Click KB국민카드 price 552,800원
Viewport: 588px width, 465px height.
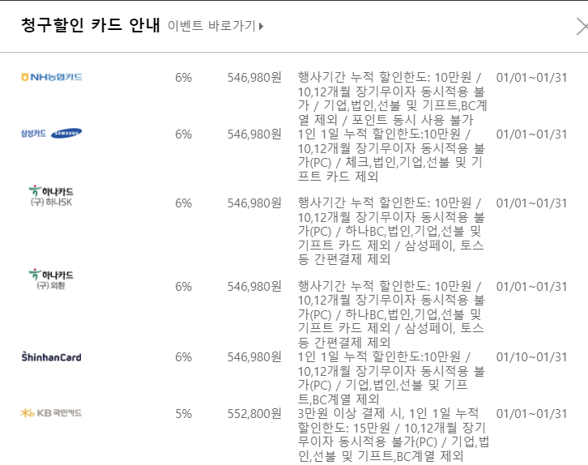tap(254, 414)
